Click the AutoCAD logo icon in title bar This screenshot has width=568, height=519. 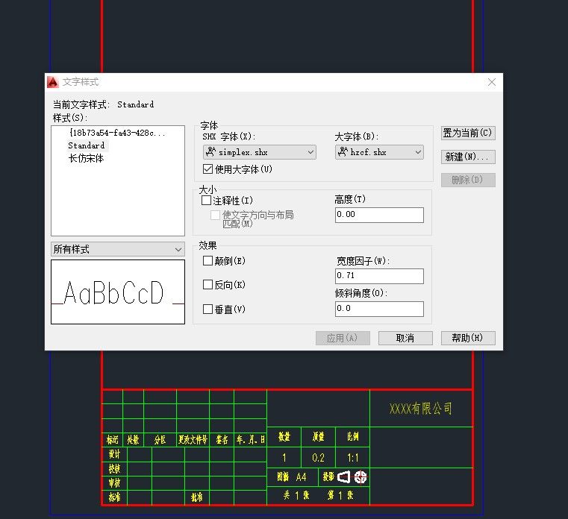coord(53,82)
